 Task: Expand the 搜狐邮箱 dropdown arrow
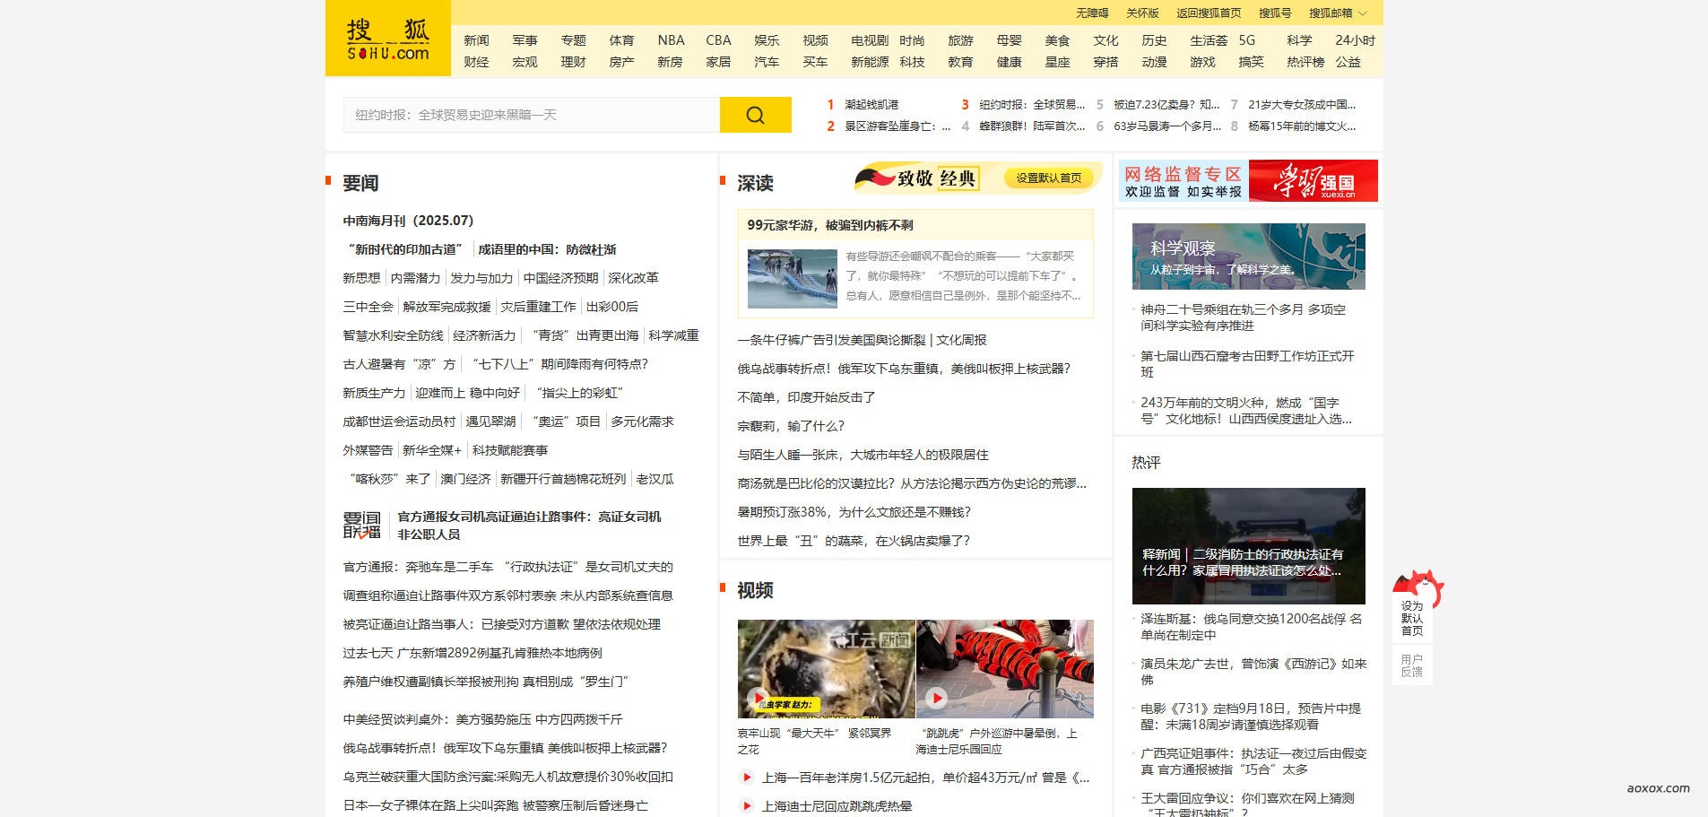coord(1363,13)
